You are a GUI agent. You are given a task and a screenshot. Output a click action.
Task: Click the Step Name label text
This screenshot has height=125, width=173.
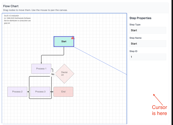pyautogui.click(x=136, y=38)
